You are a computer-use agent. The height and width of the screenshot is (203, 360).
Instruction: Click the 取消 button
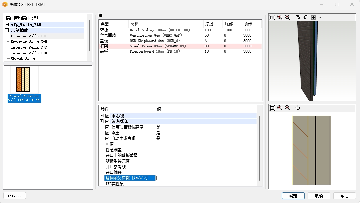coord(319,196)
